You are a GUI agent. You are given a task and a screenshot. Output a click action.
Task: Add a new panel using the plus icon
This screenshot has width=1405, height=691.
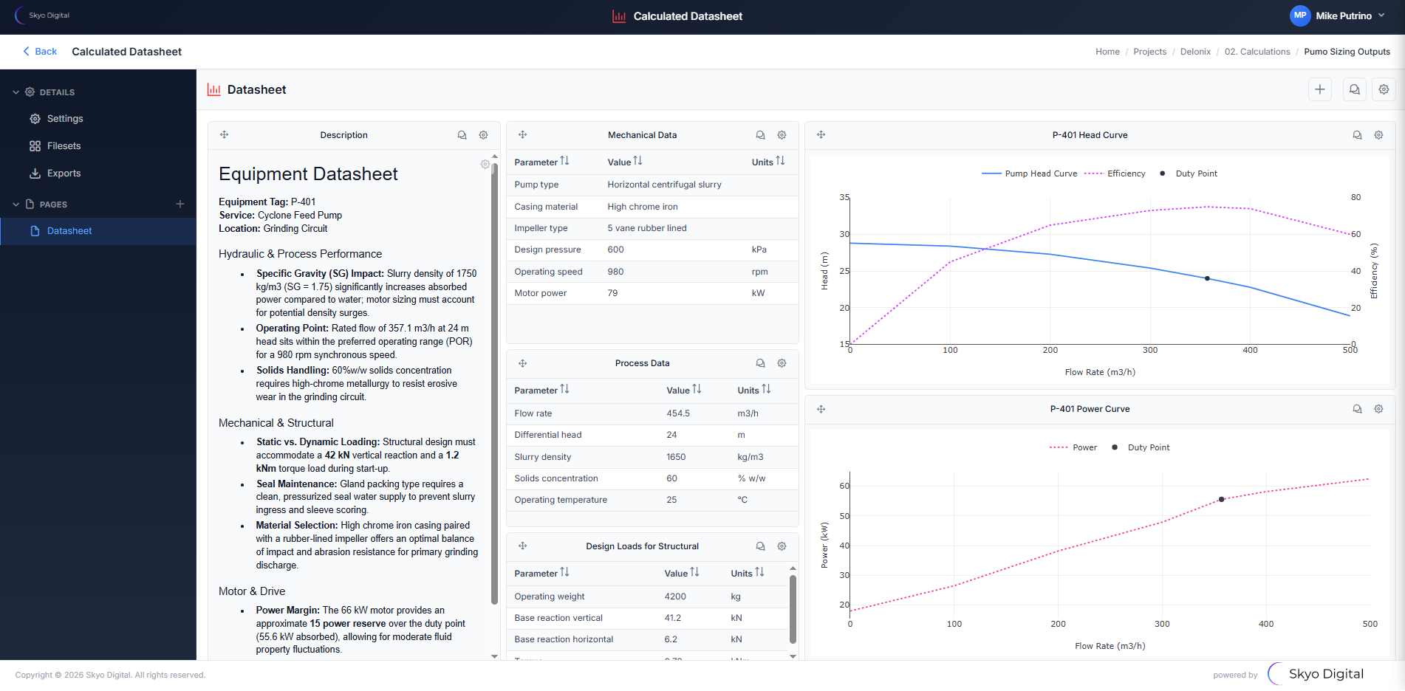tap(1320, 89)
